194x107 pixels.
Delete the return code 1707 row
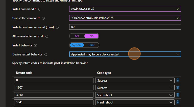click(x=178, y=88)
